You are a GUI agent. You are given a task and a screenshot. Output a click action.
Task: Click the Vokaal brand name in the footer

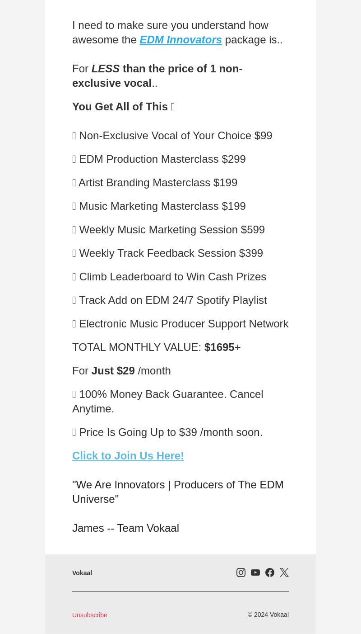pyautogui.click(x=82, y=573)
